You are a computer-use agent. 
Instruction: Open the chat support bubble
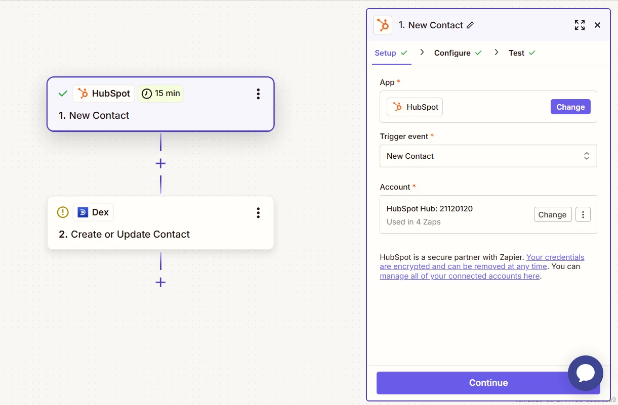tap(586, 373)
